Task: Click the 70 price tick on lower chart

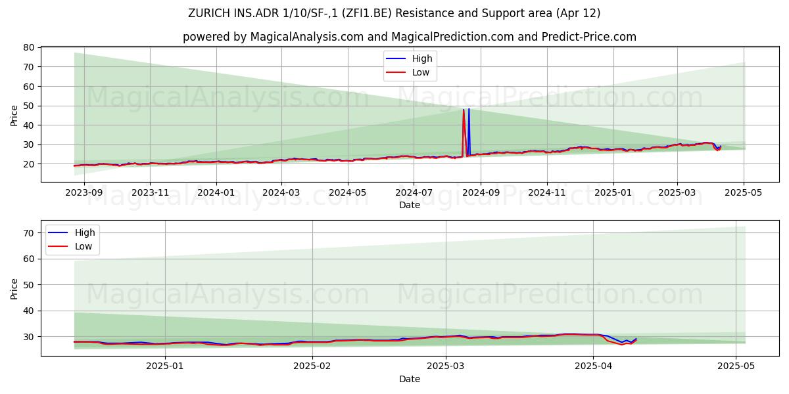Action: tap(29, 232)
